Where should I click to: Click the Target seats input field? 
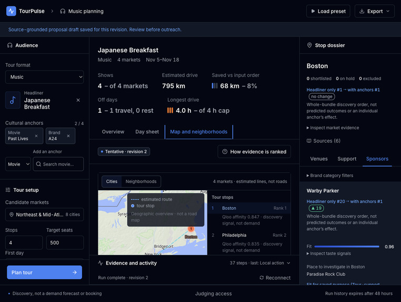tap(65, 242)
